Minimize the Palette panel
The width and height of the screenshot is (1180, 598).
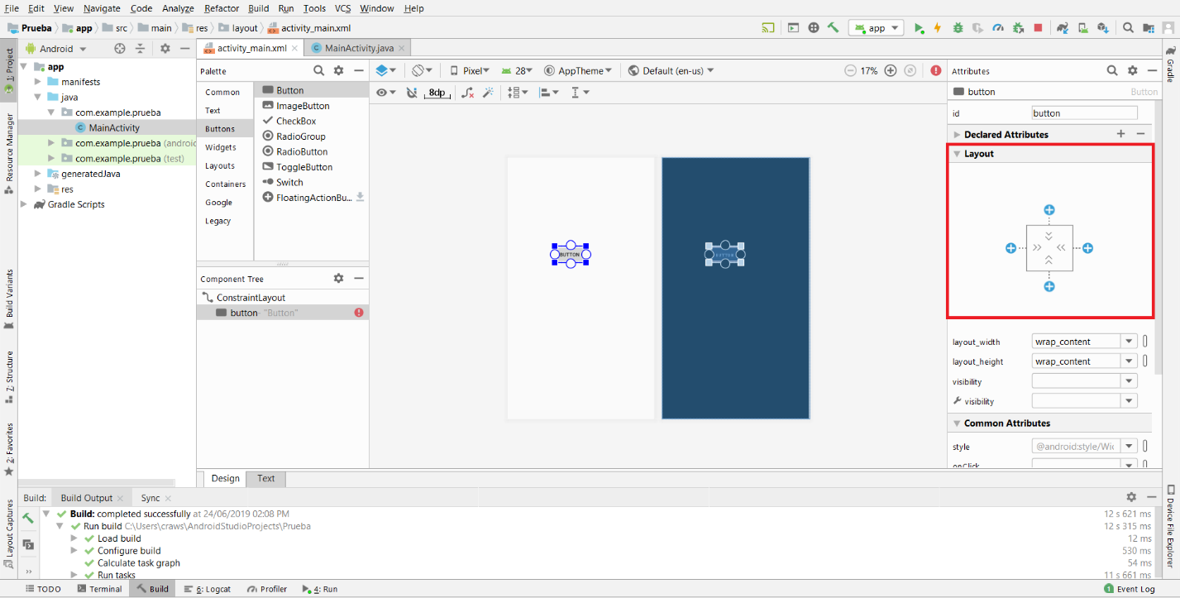360,70
